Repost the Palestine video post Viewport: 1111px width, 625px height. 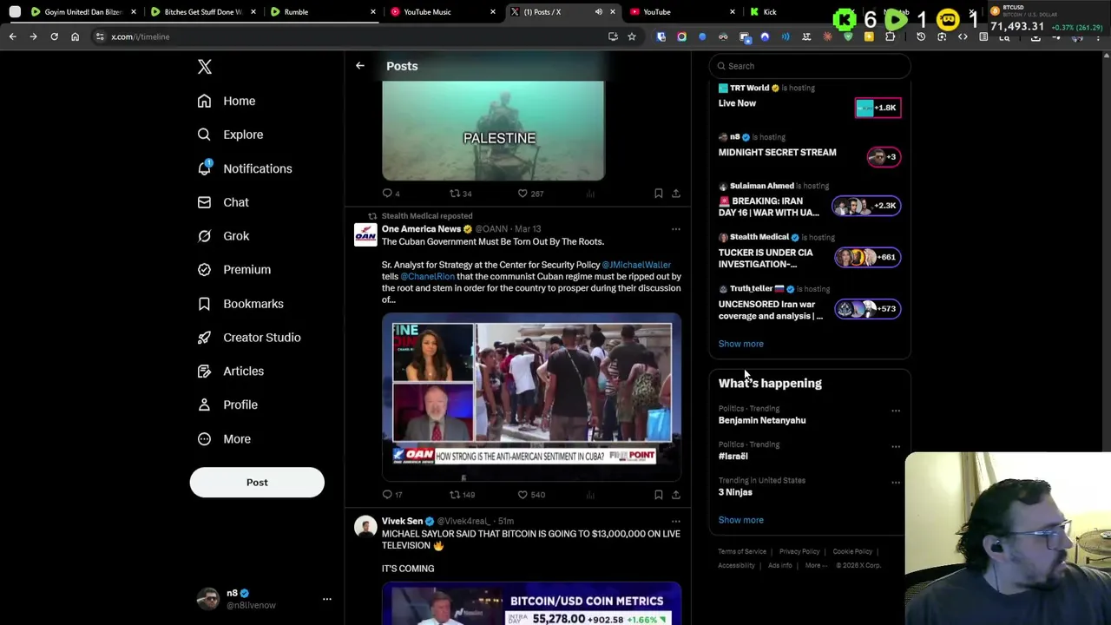coord(461,194)
